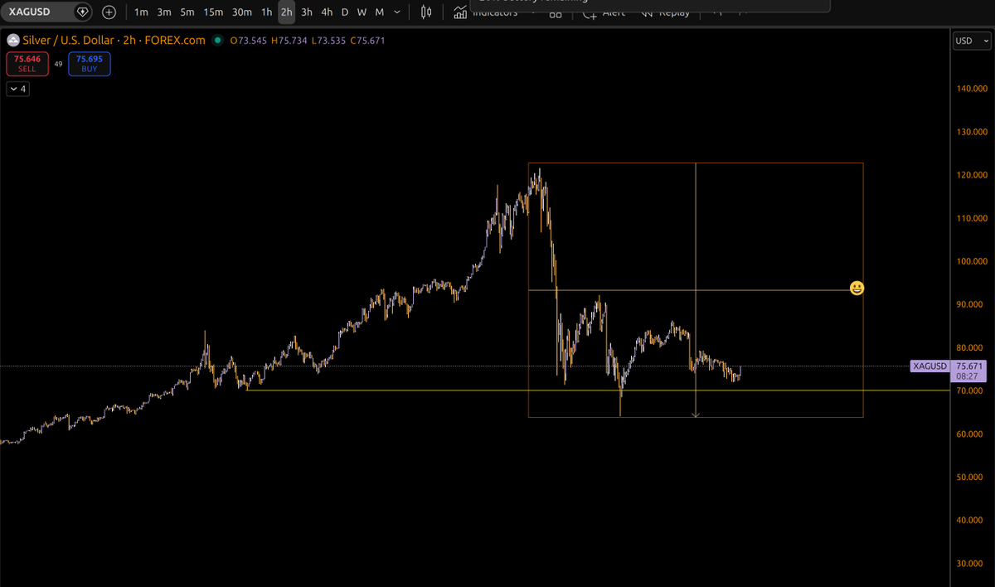The image size is (995, 587).
Task: Select the horizontal line near 70.000
Action: pyautogui.click(x=597, y=390)
